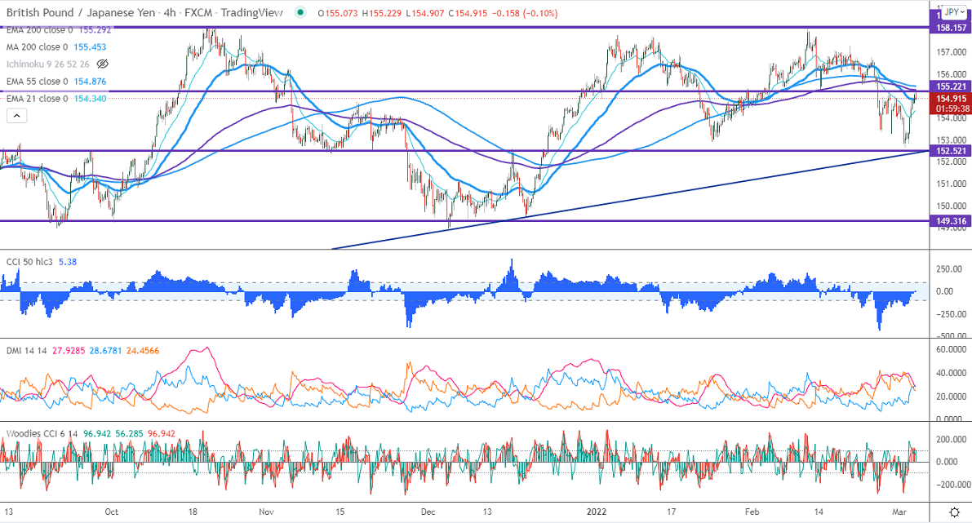Select the Ichimoku 9 26 52 26 legend

(47, 64)
